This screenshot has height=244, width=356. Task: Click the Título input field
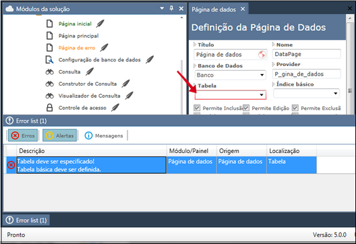point(230,55)
